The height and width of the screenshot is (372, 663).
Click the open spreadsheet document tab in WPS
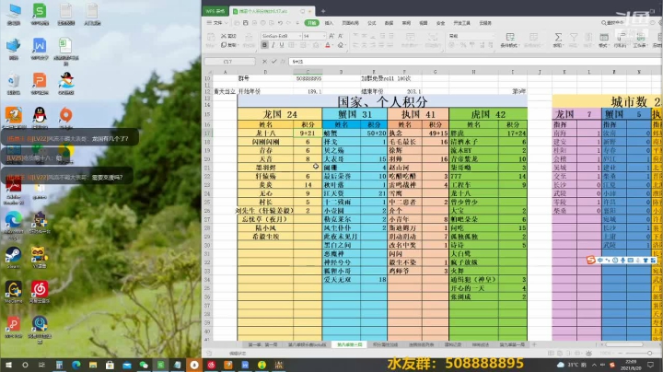click(x=273, y=11)
